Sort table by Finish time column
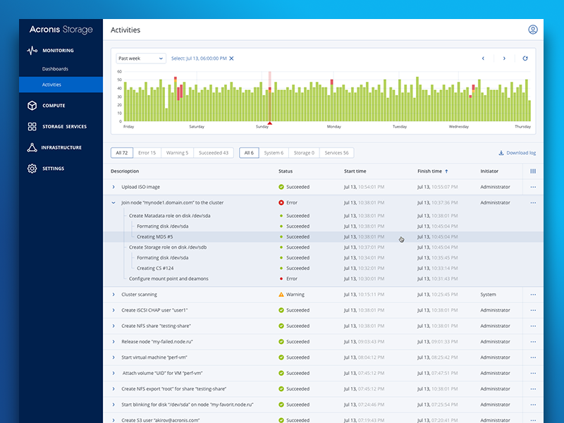This screenshot has height=423, width=564. [430, 171]
